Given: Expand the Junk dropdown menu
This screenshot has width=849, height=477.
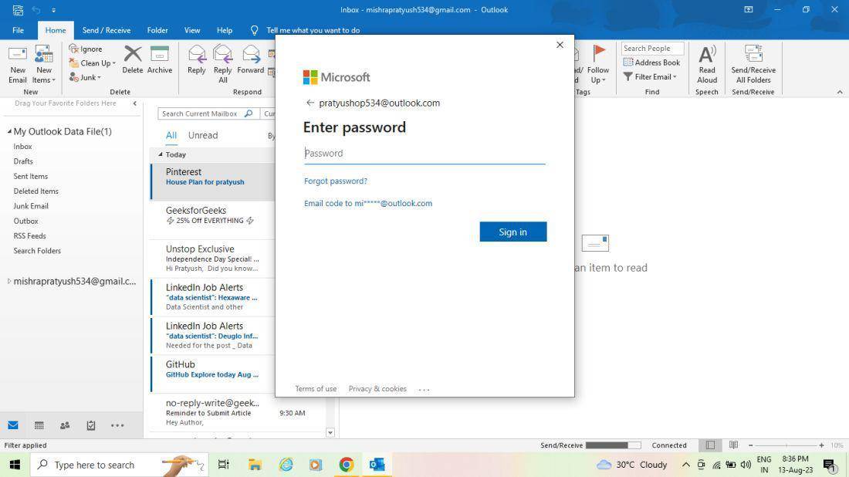Looking at the screenshot, I should pos(86,77).
